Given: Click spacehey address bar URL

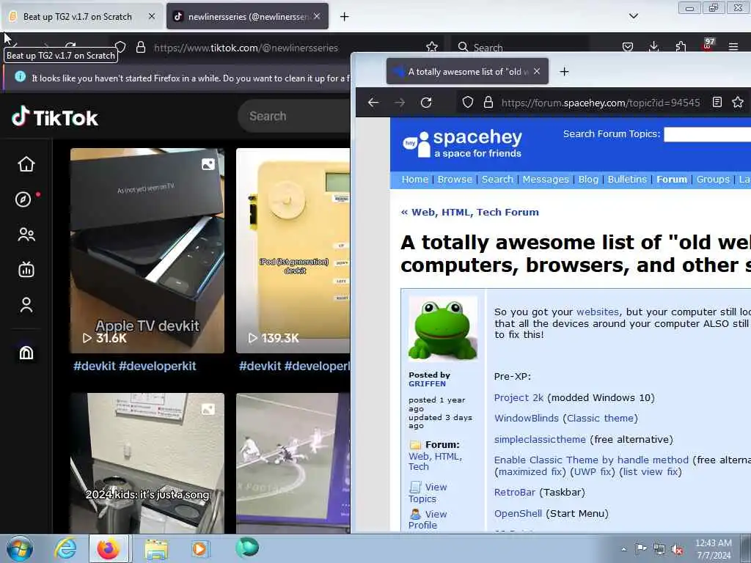Looking at the screenshot, I should pyautogui.click(x=600, y=103).
